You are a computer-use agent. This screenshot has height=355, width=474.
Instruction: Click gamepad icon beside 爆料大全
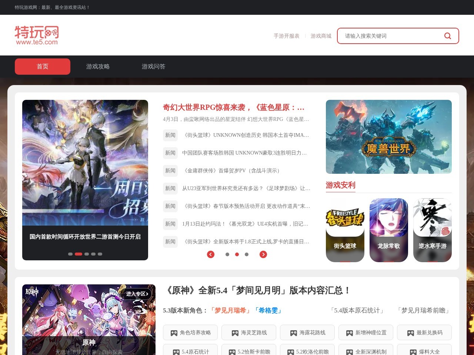click(413, 352)
